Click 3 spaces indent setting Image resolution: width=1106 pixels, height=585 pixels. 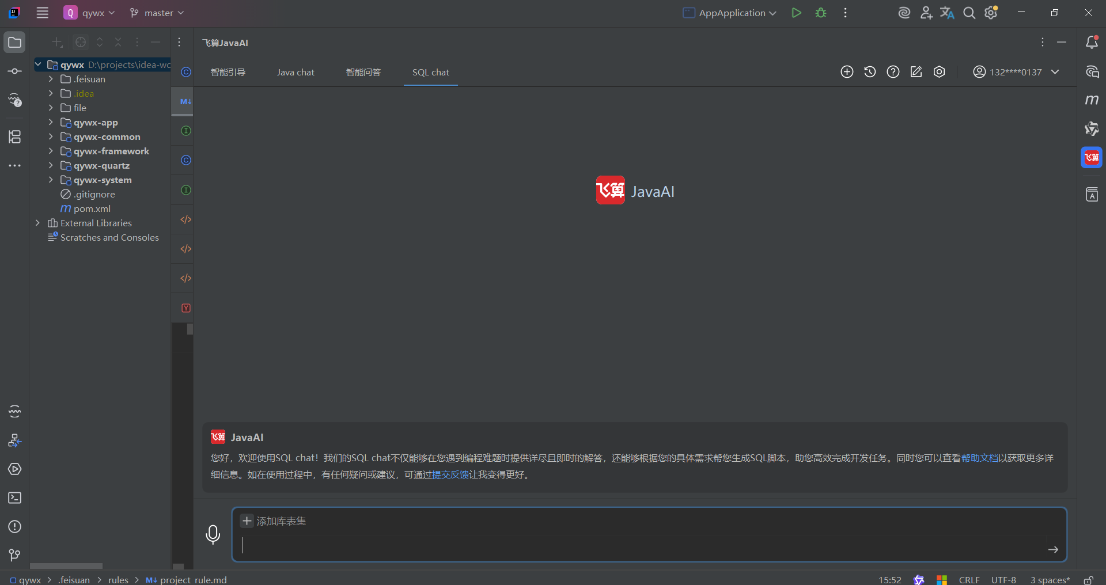(x=1050, y=580)
